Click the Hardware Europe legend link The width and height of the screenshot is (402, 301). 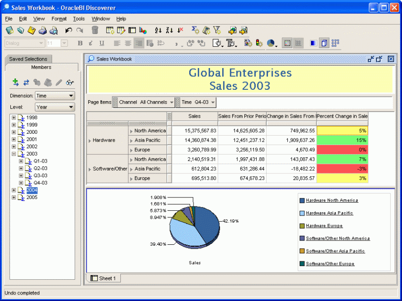[x=324, y=226]
